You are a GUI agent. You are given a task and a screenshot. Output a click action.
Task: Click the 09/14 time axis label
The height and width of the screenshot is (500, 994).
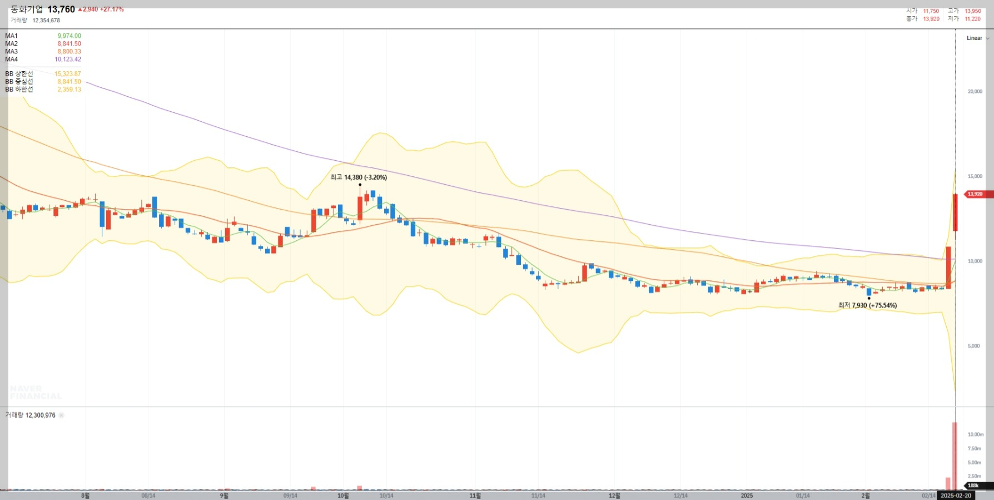[290, 496]
